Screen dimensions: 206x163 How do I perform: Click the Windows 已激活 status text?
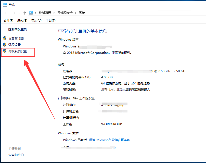pos(75,140)
